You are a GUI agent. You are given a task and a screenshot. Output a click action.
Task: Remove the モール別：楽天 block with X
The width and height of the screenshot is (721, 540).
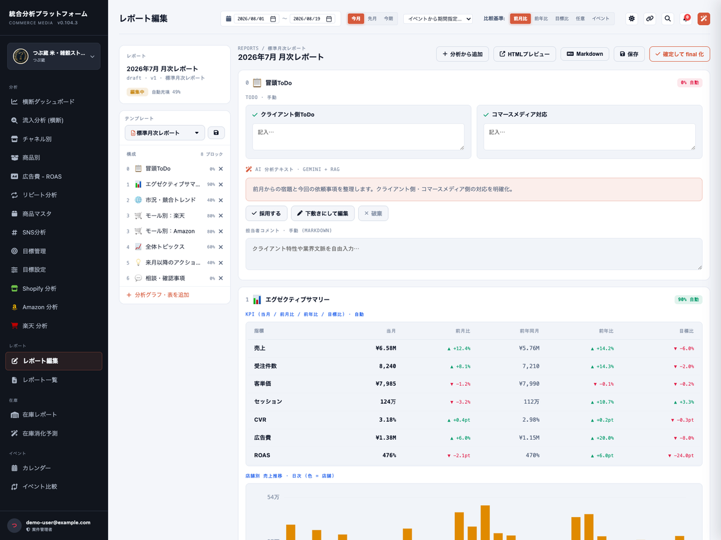pyautogui.click(x=221, y=216)
